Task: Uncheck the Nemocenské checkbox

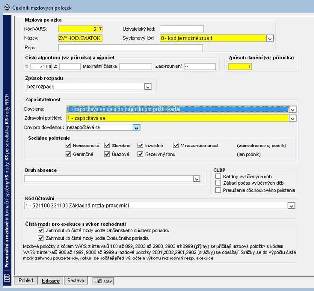Action: point(68,145)
